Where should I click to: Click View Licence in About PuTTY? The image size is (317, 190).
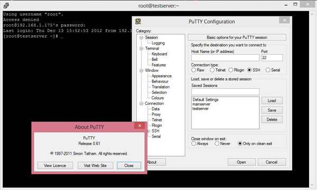[x=55, y=166]
